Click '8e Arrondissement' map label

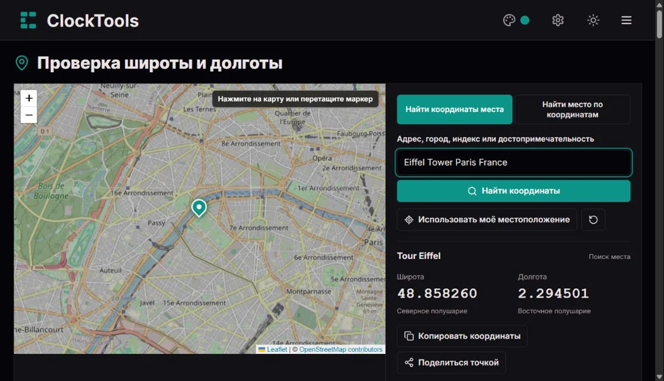[x=251, y=144]
